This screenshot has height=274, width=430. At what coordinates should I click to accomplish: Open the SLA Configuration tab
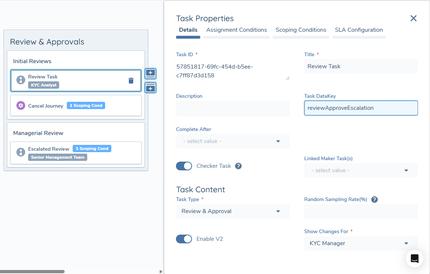[x=359, y=30]
